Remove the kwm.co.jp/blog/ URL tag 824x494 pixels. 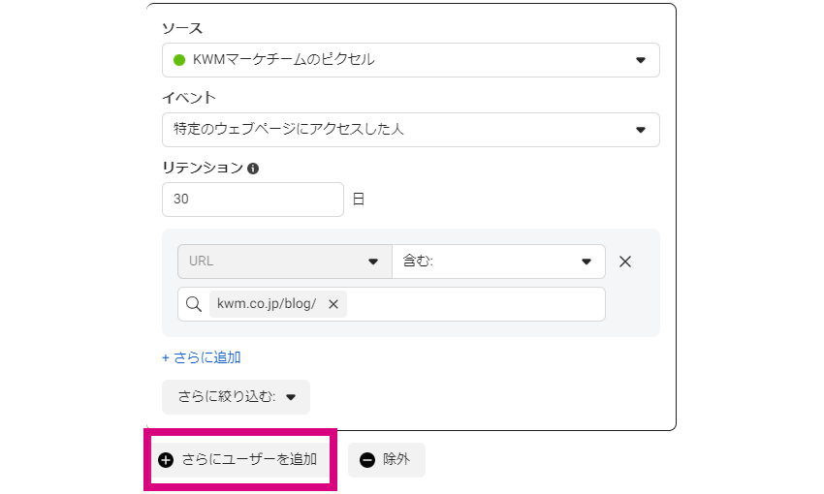333,304
